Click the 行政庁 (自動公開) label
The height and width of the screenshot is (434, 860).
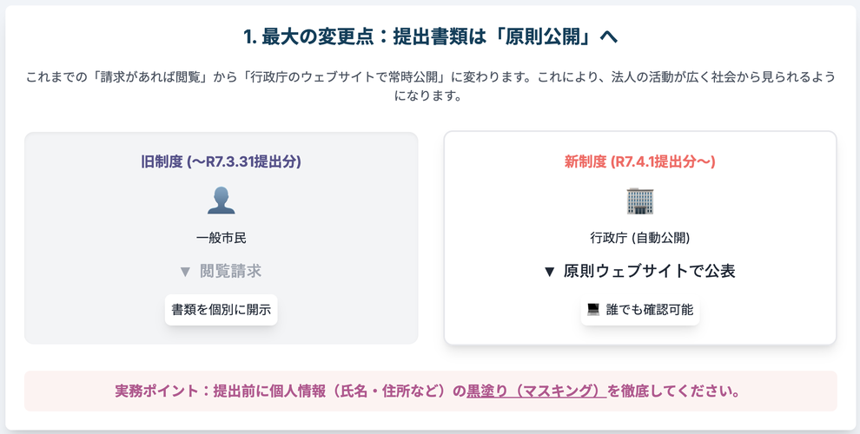(639, 238)
